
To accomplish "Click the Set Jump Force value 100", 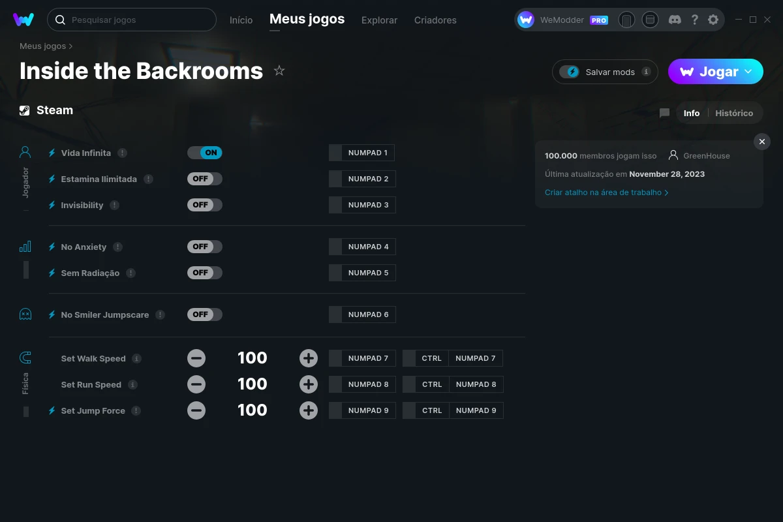I will [x=253, y=410].
